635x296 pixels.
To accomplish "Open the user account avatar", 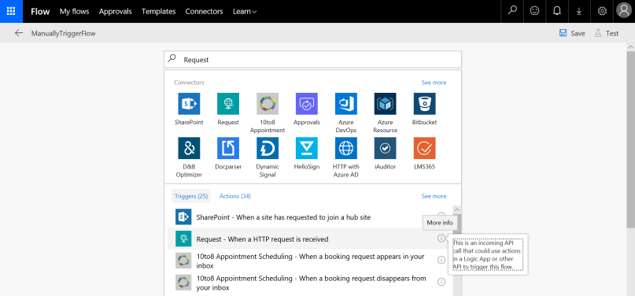I will click(x=624, y=11).
